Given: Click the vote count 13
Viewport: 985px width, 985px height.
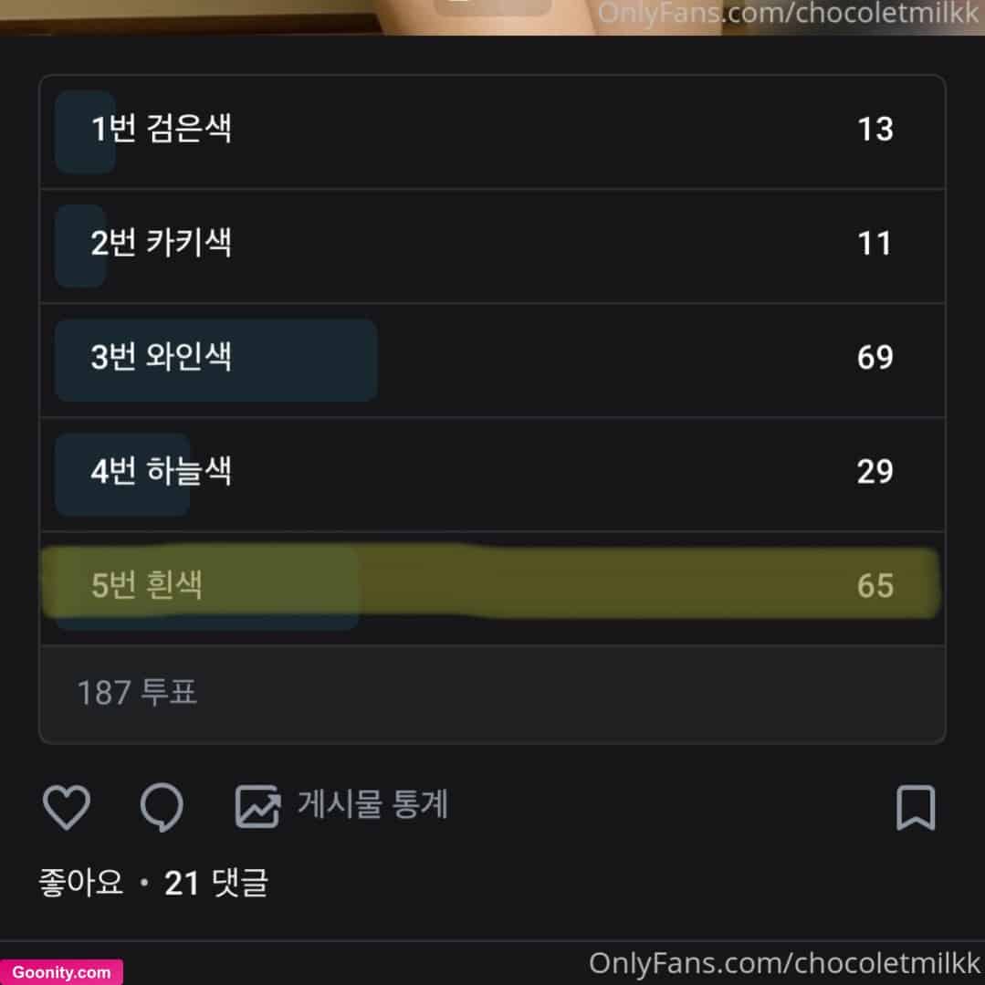Looking at the screenshot, I should pos(875,130).
